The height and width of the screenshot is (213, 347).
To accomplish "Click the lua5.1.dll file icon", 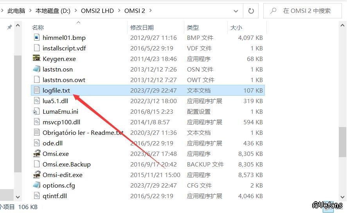I will [36, 101].
